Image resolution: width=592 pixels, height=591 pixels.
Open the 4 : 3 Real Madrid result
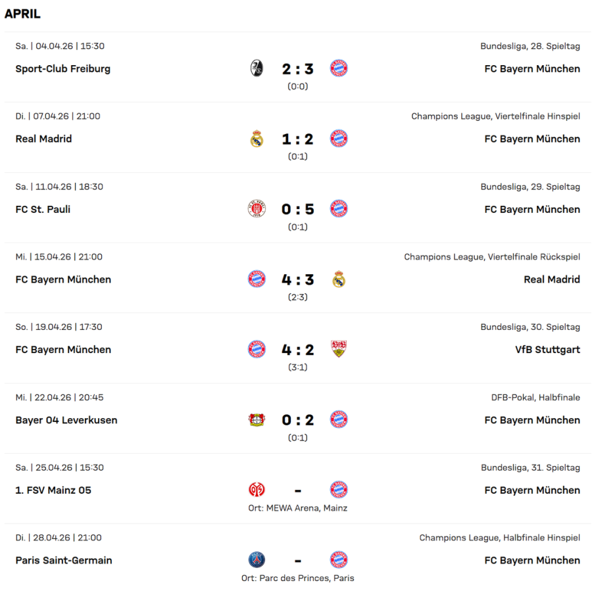pos(298,280)
